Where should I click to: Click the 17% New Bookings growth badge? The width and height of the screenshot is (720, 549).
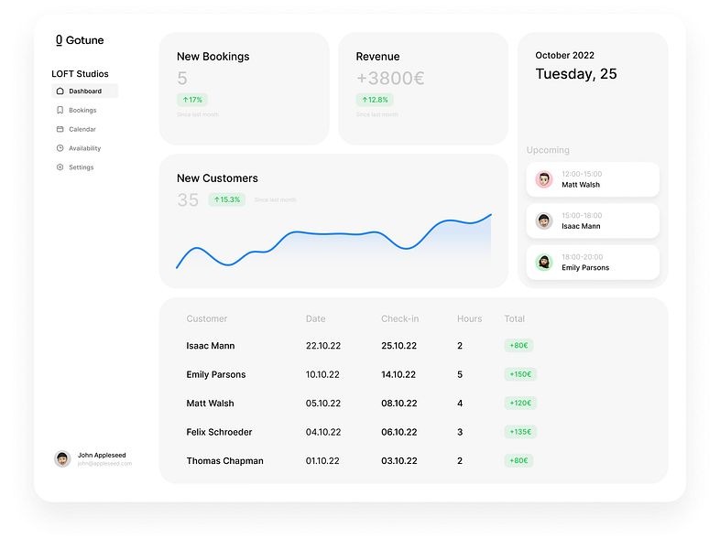[x=192, y=100]
